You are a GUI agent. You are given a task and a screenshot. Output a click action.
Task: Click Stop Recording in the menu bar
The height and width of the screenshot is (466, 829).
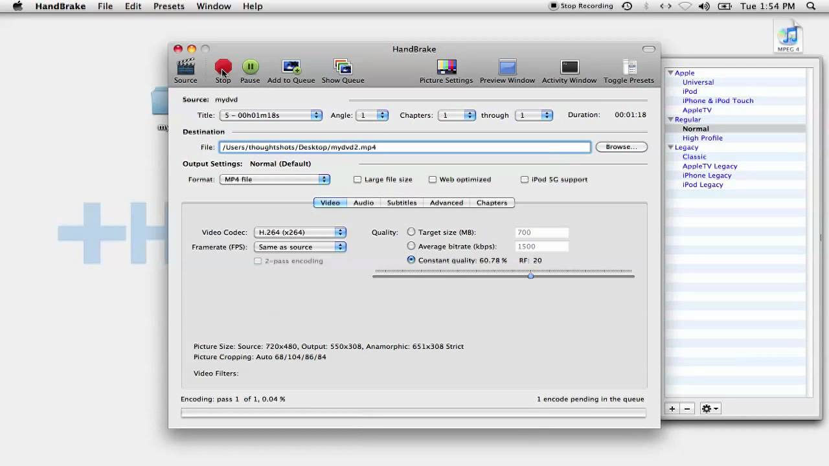click(x=581, y=6)
